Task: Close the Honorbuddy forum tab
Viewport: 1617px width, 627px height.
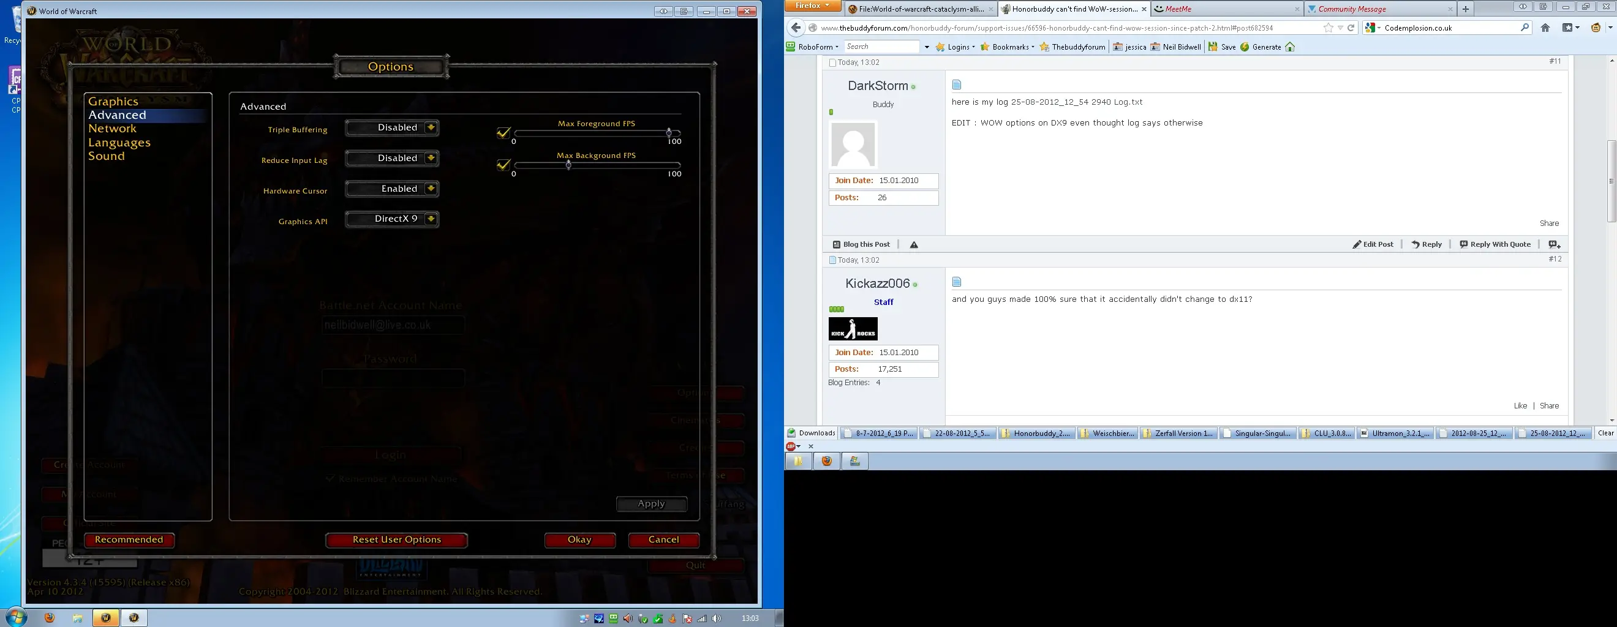Action: click(x=1144, y=9)
